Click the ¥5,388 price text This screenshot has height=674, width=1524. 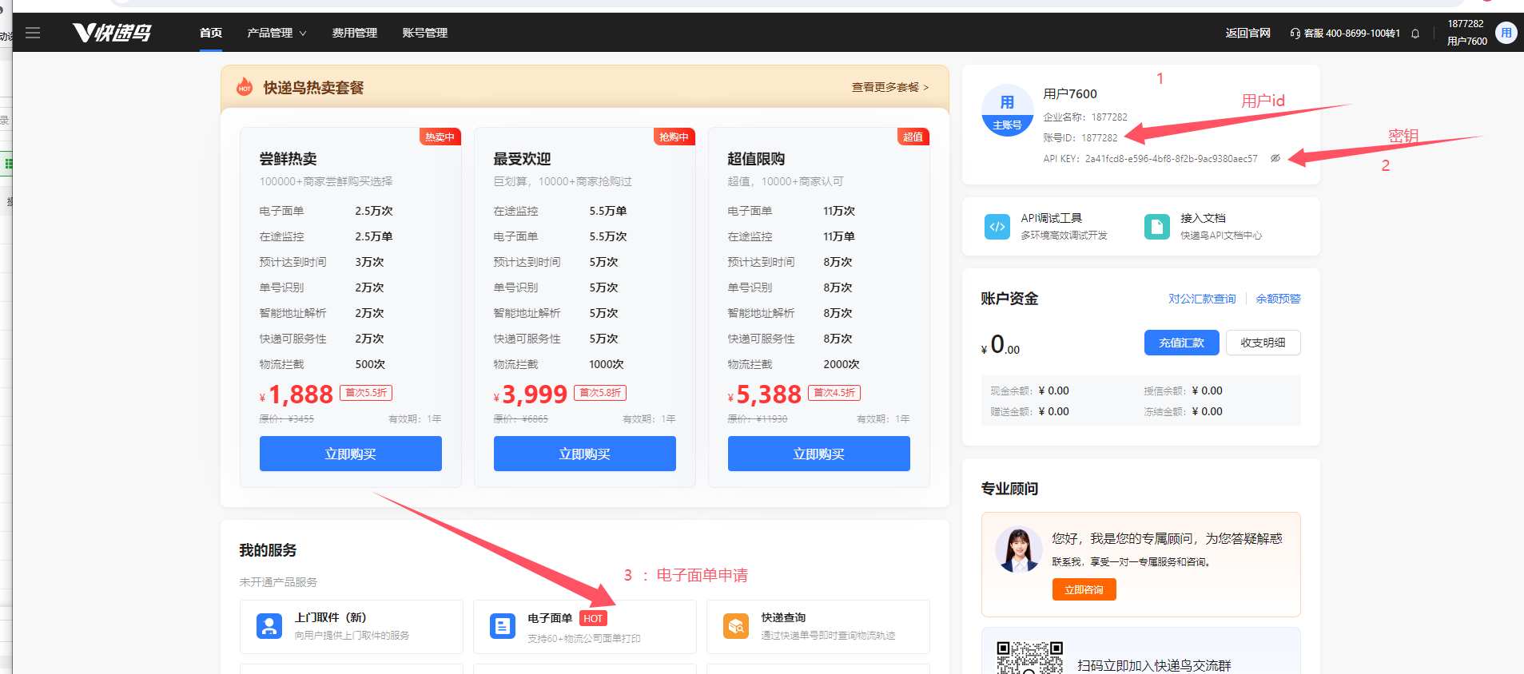pos(765,394)
